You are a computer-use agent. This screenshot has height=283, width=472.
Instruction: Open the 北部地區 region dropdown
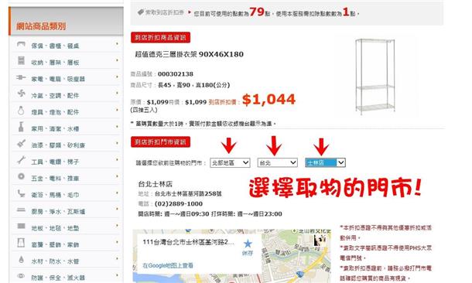(230, 162)
